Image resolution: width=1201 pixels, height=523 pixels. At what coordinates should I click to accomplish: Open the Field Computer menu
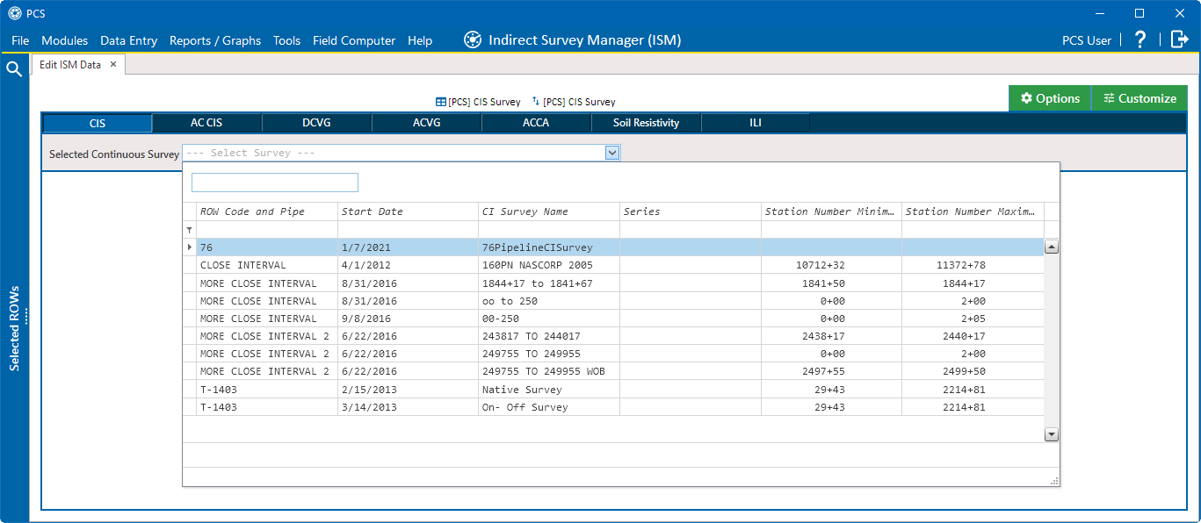[x=354, y=40]
